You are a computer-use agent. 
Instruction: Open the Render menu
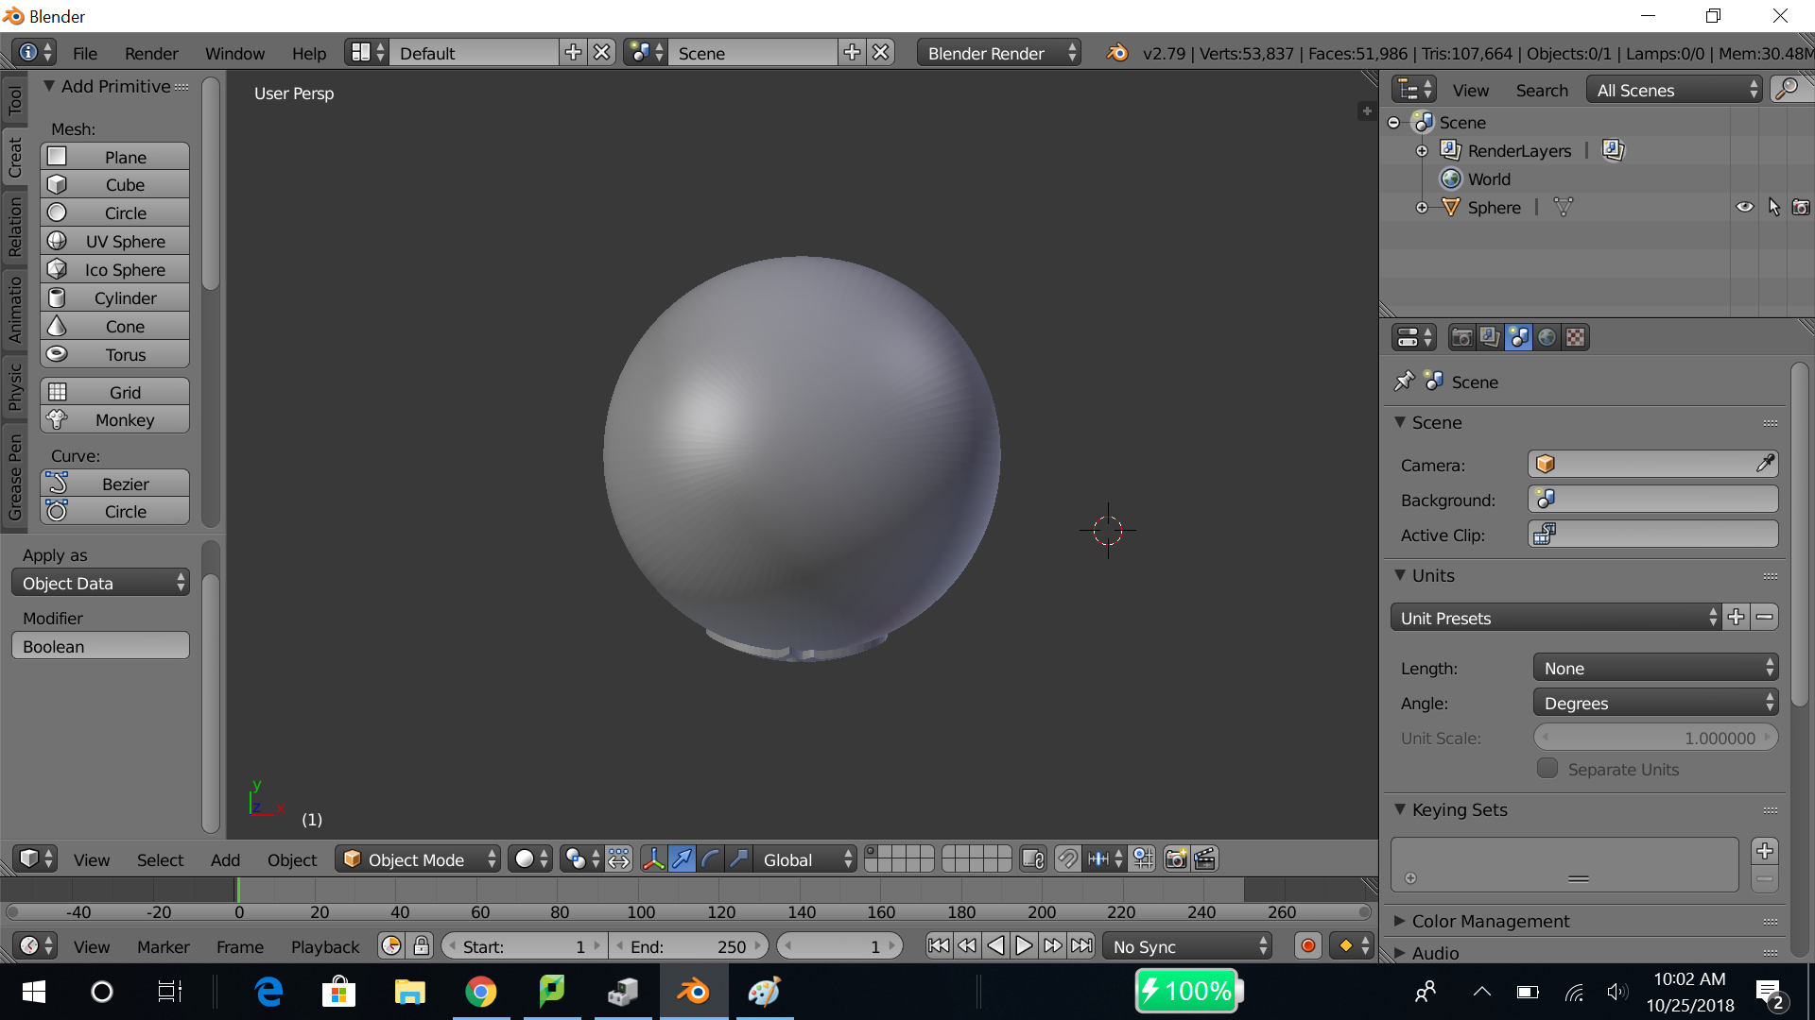(151, 53)
